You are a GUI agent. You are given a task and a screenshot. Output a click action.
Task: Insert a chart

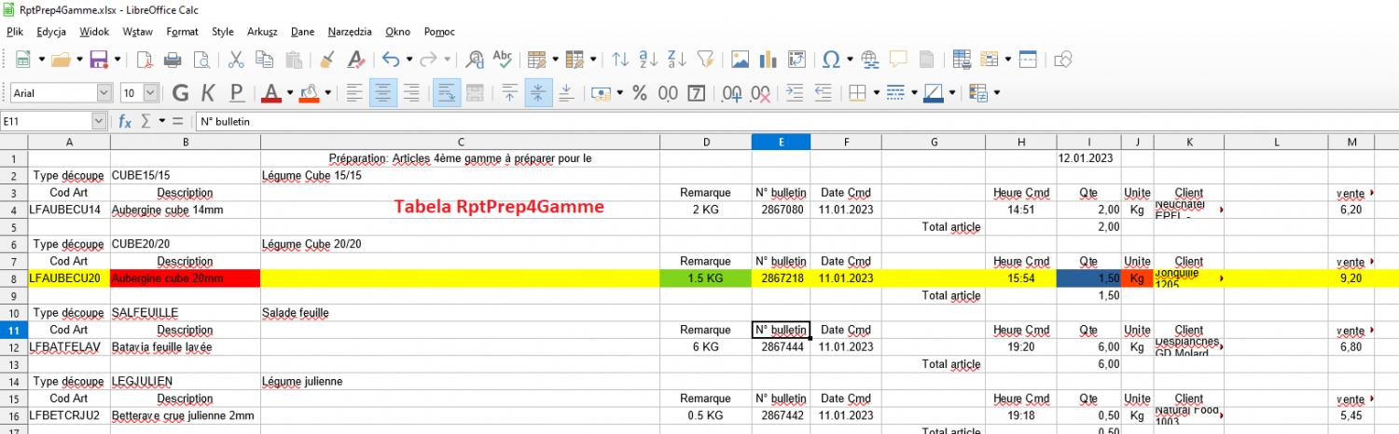[x=769, y=60]
